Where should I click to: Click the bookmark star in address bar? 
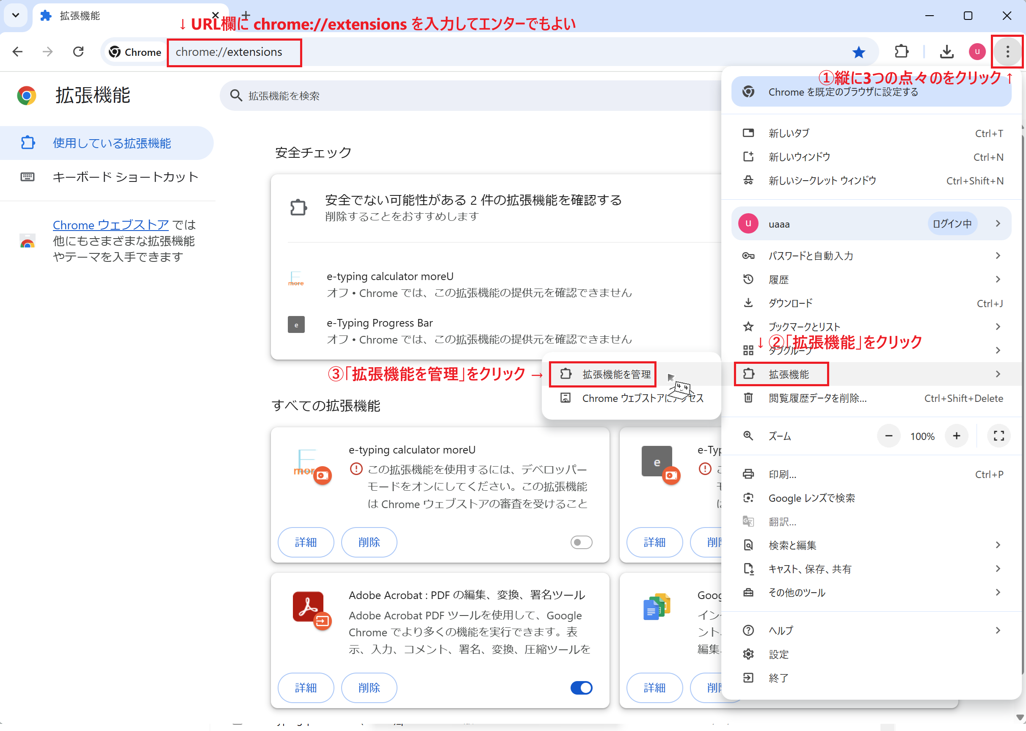pyautogui.click(x=859, y=52)
